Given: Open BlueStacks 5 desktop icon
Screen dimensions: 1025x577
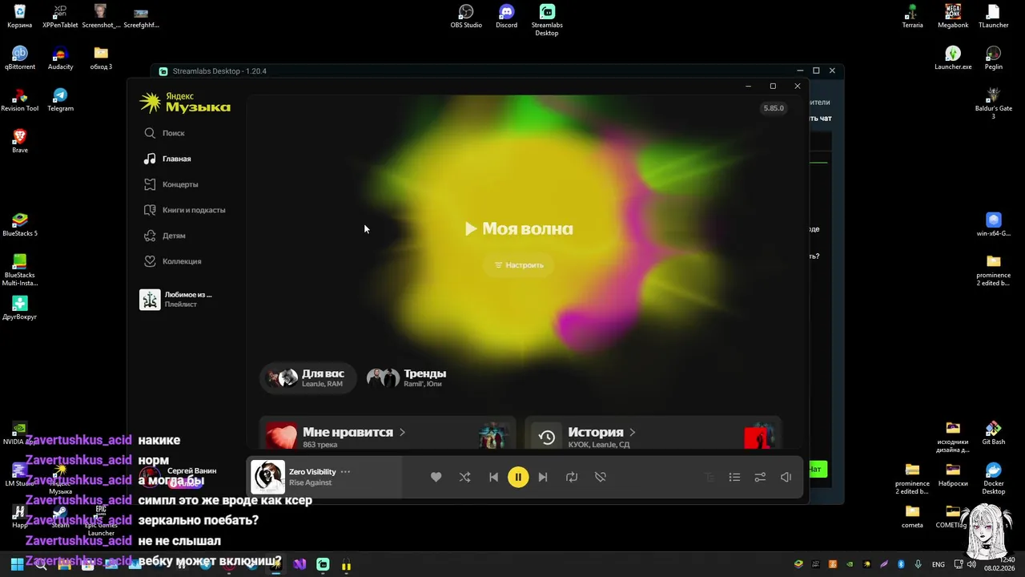Looking at the screenshot, I should (20, 224).
